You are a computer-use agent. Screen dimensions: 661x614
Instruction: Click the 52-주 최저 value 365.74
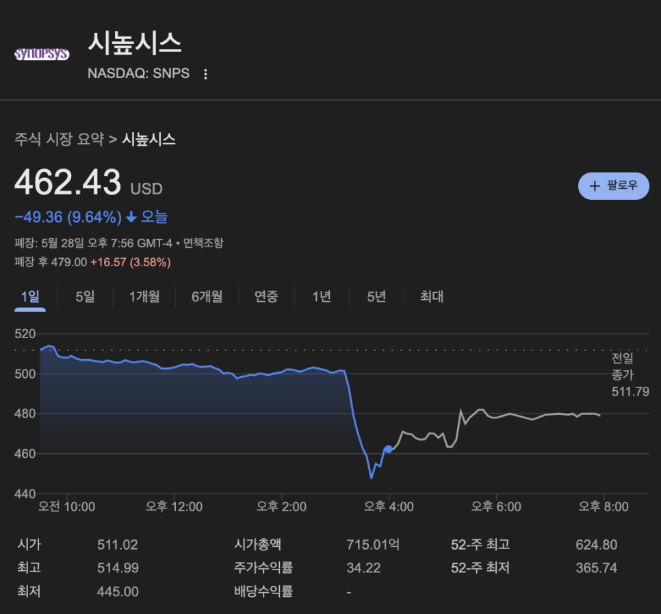[x=597, y=568]
